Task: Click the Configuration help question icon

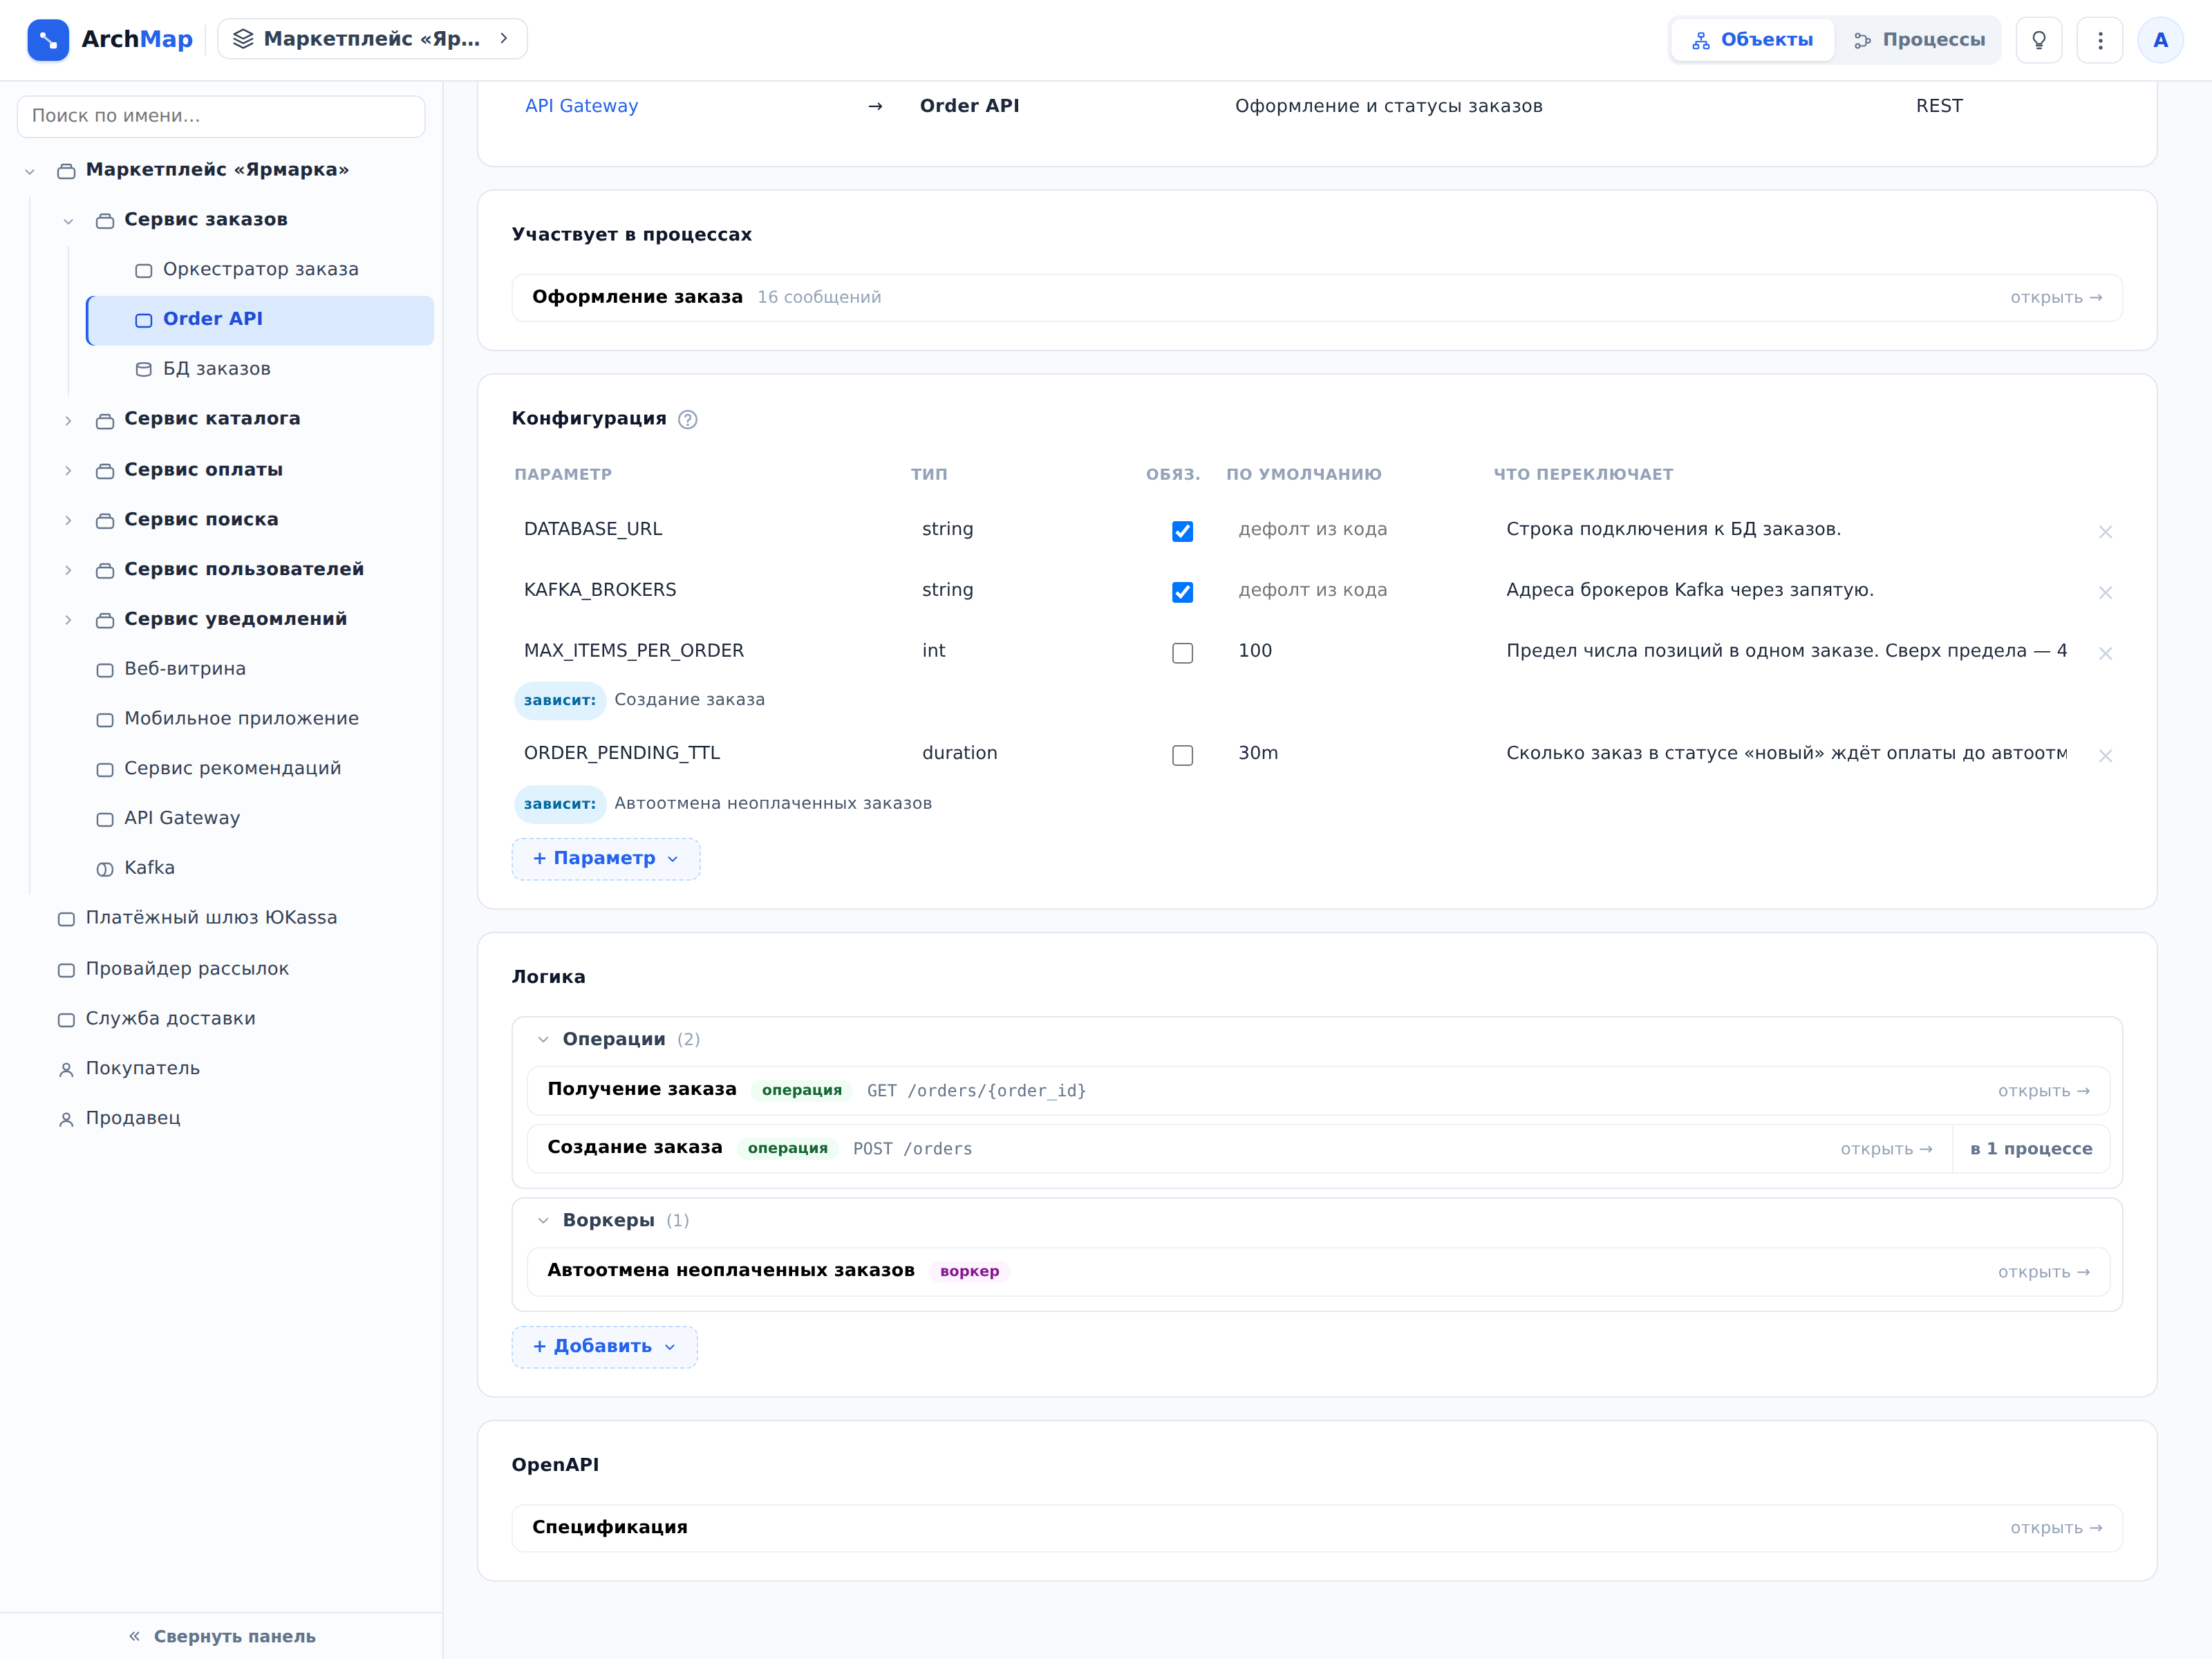Action: 688,419
